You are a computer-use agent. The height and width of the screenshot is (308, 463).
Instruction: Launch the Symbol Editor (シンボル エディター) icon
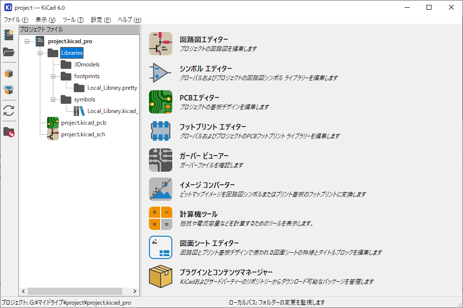tap(161, 73)
